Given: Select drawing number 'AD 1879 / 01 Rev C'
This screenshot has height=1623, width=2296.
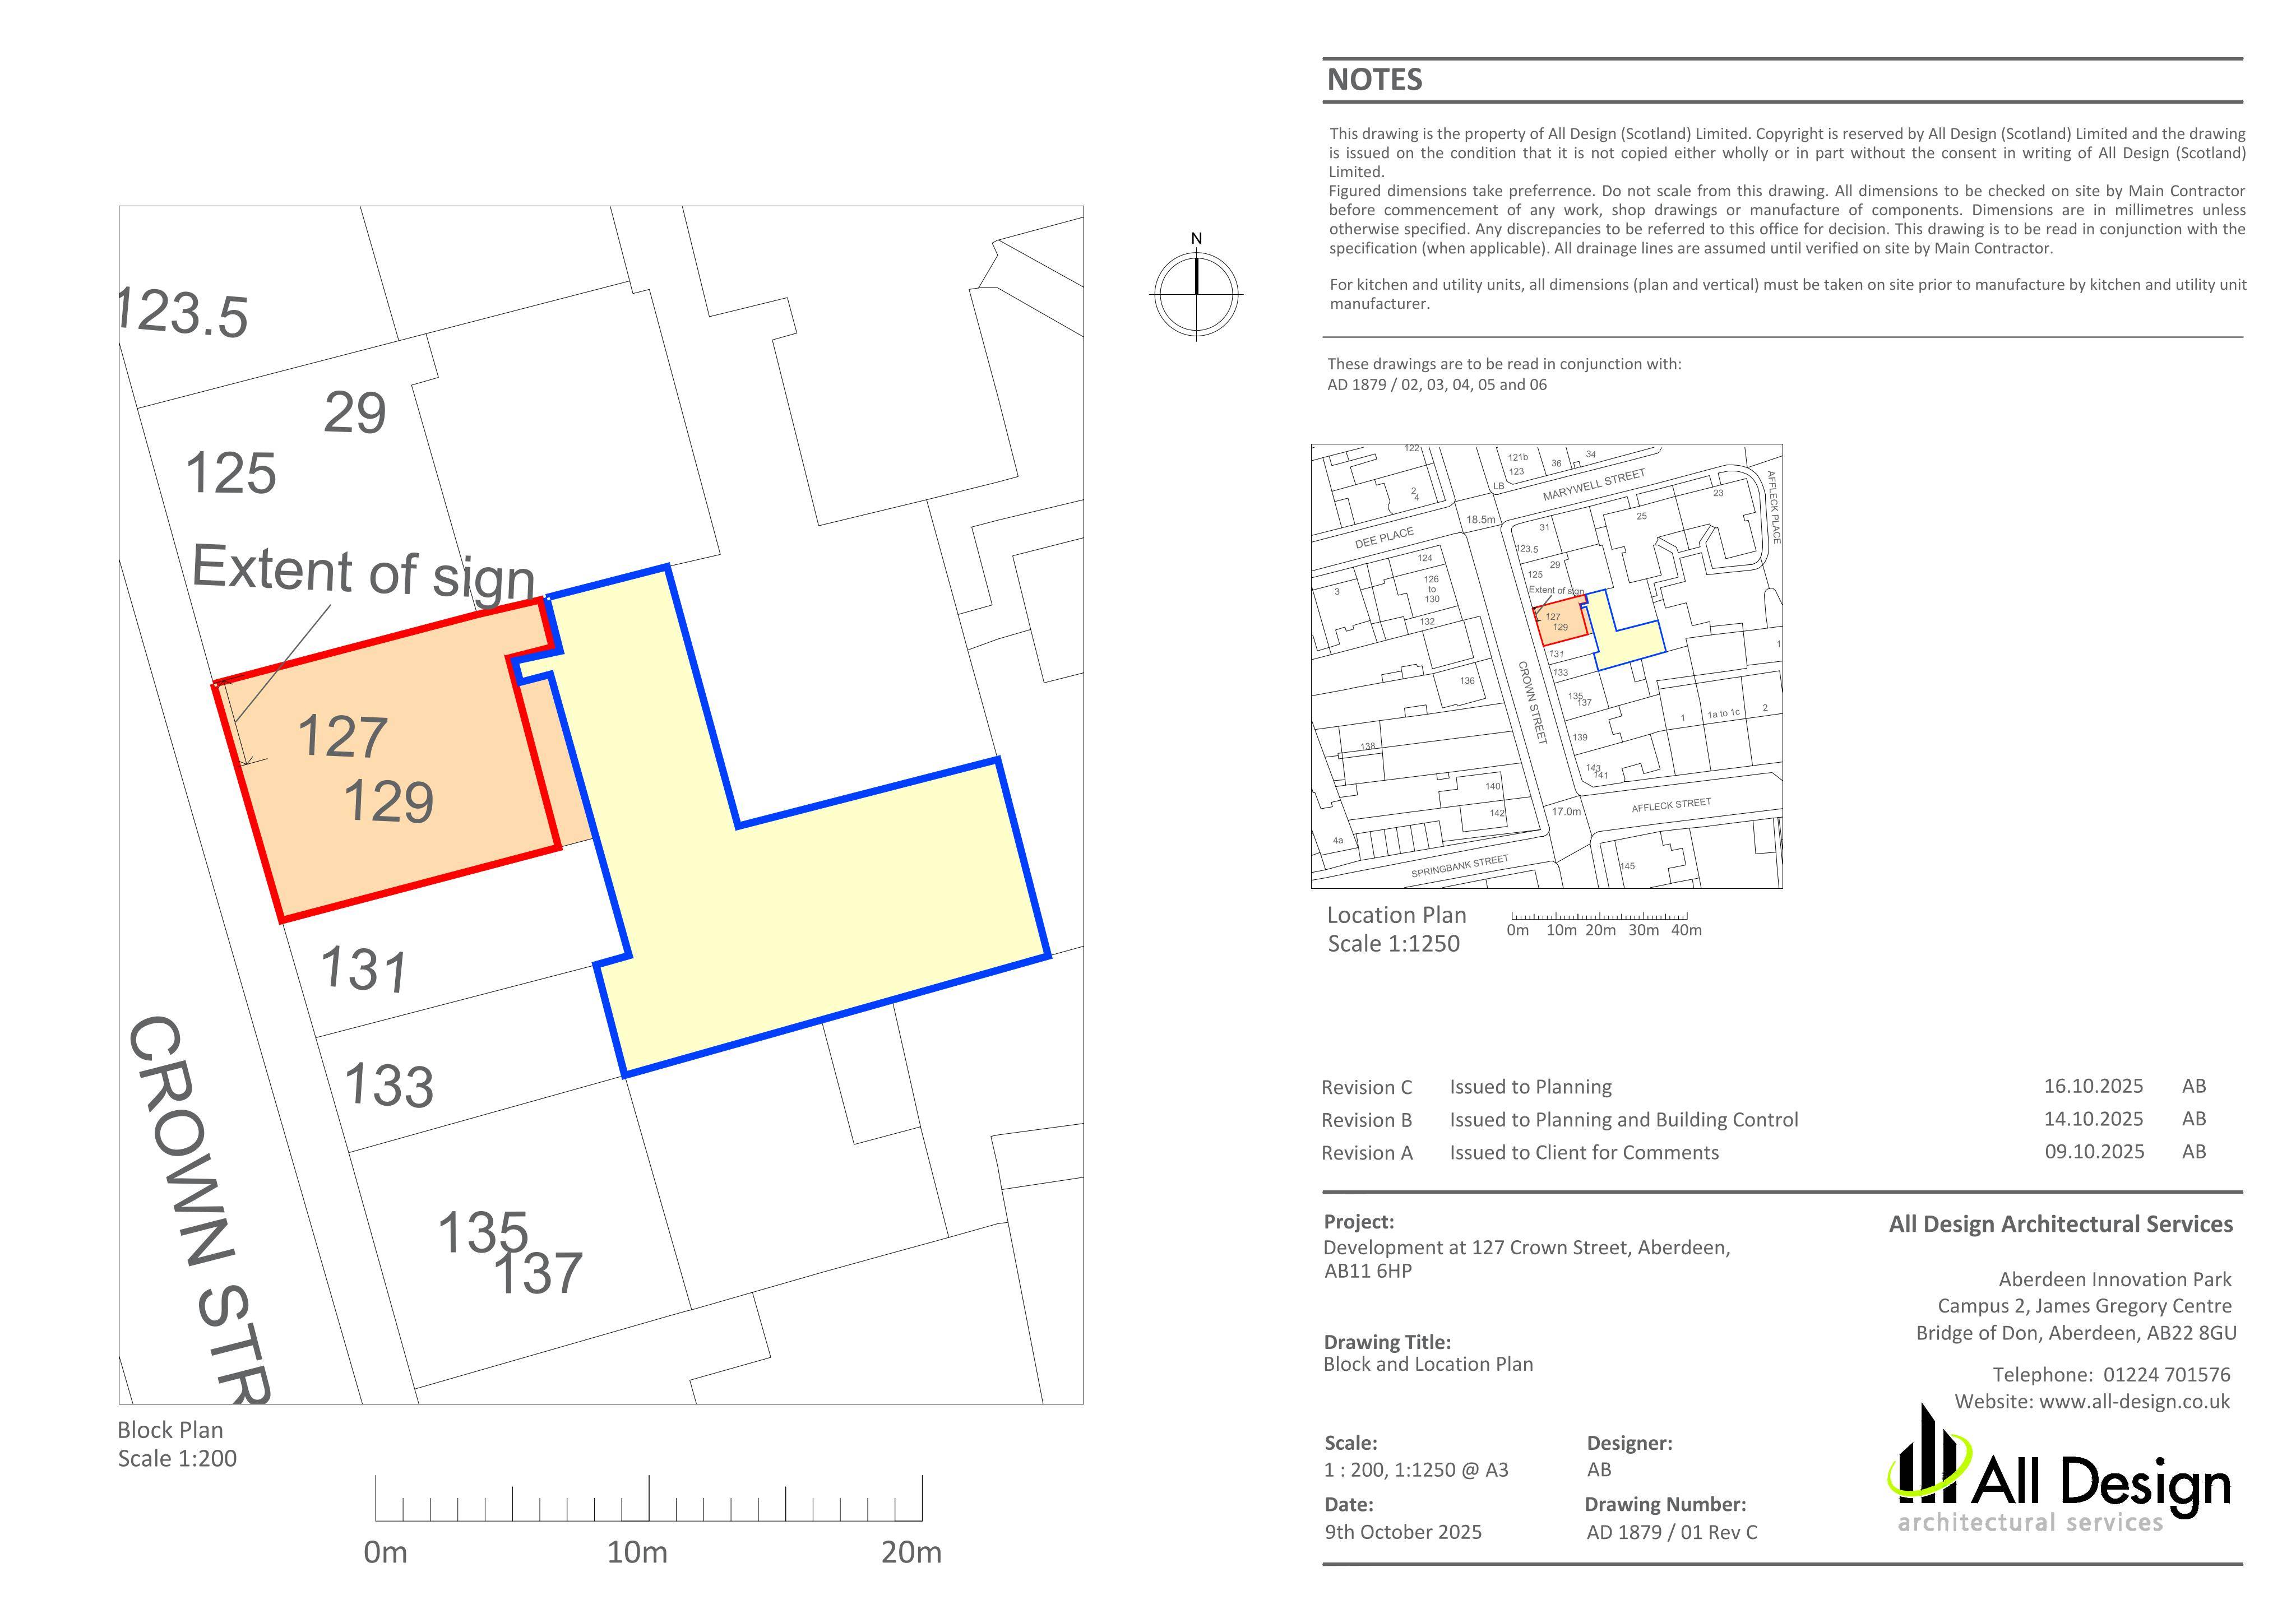Looking at the screenshot, I should pos(1672,1532).
